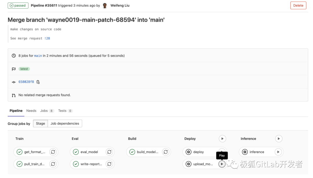The width and height of the screenshot is (313, 178).
Task: Open the Jobs tab
Action: [x=44, y=111]
